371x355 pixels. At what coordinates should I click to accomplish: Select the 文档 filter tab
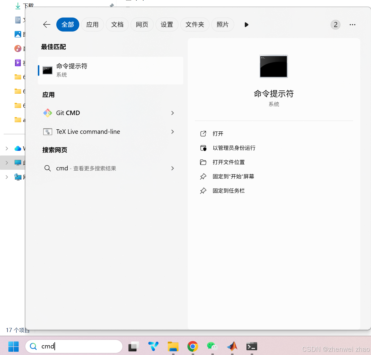117,25
